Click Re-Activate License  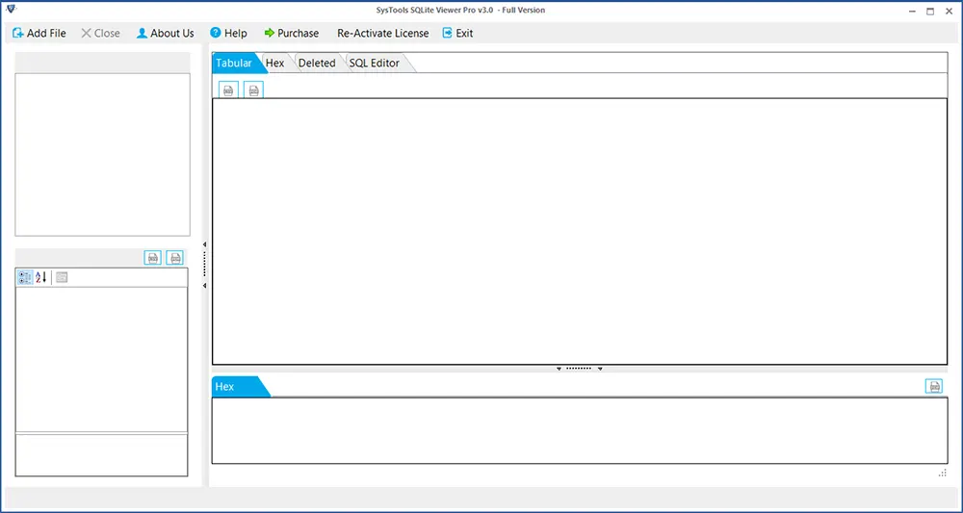tap(382, 33)
